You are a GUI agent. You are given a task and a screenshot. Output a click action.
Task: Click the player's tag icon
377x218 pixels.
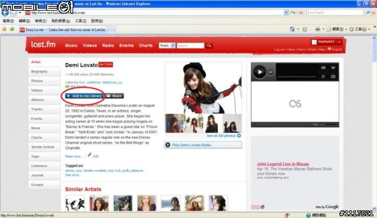pos(323,68)
